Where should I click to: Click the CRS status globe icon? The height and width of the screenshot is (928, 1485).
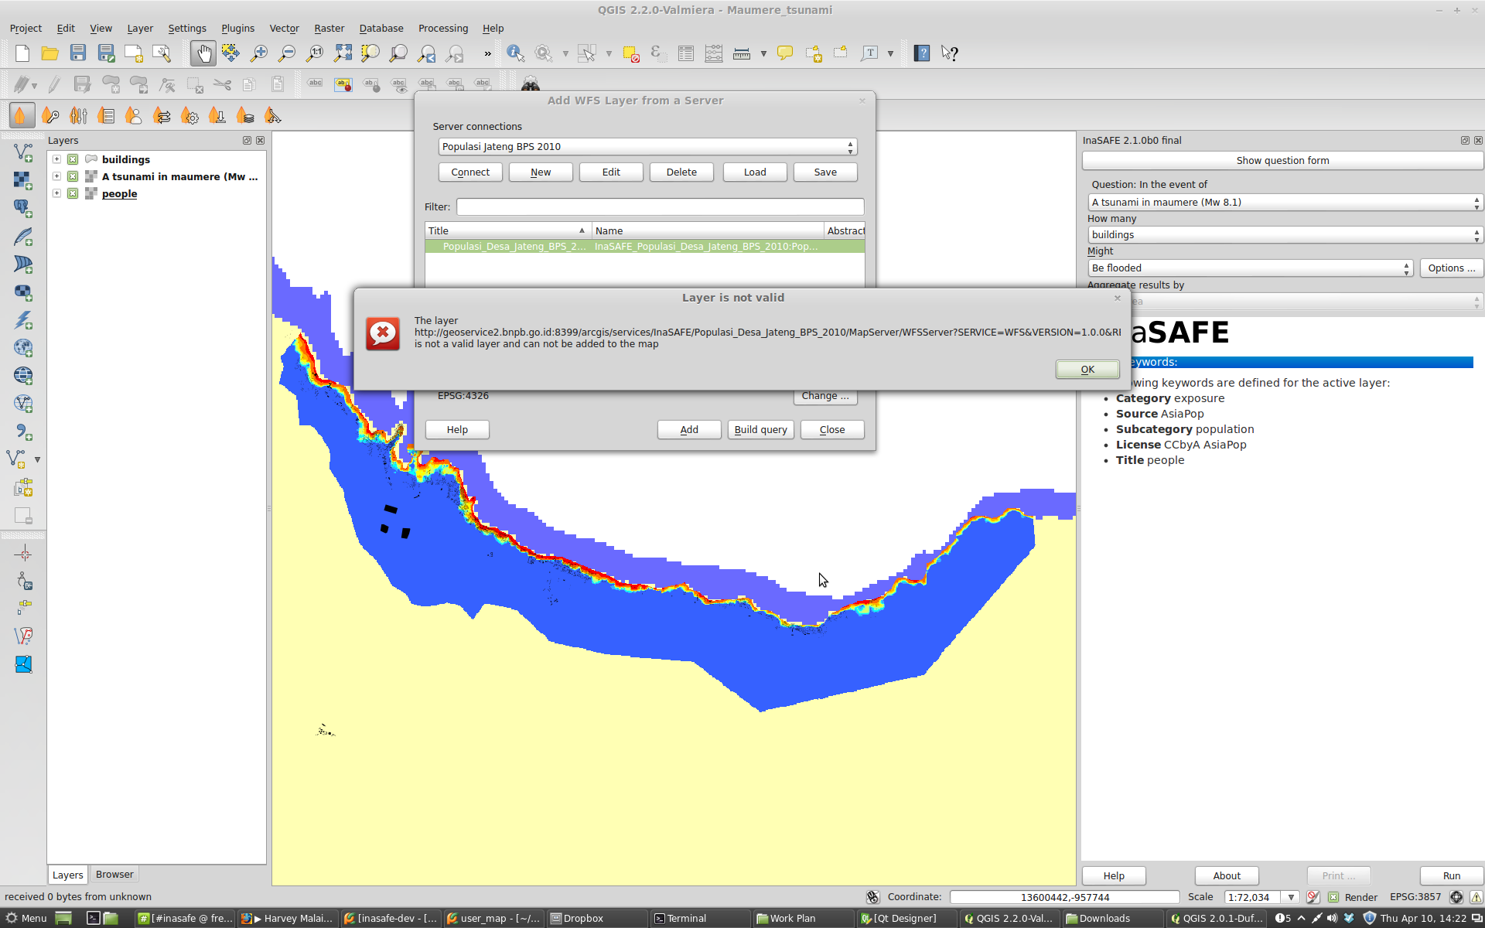pos(1456,897)
